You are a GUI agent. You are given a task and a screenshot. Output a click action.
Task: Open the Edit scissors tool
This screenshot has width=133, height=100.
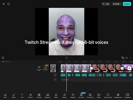[5, 96]
